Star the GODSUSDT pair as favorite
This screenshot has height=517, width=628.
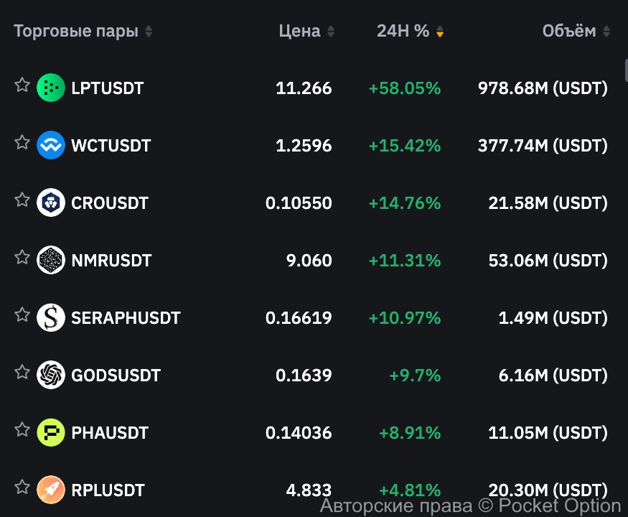coord(22,373)
